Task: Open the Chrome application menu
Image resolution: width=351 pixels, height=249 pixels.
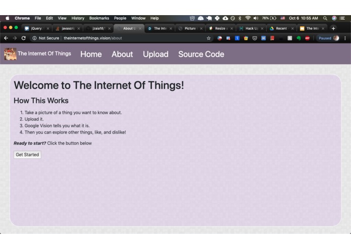Action: tap(22, 18)
